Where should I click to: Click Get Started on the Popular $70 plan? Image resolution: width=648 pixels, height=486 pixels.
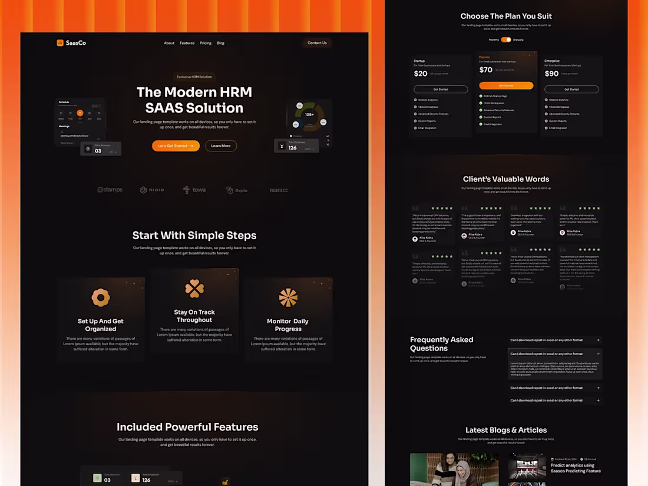point(506,85)
